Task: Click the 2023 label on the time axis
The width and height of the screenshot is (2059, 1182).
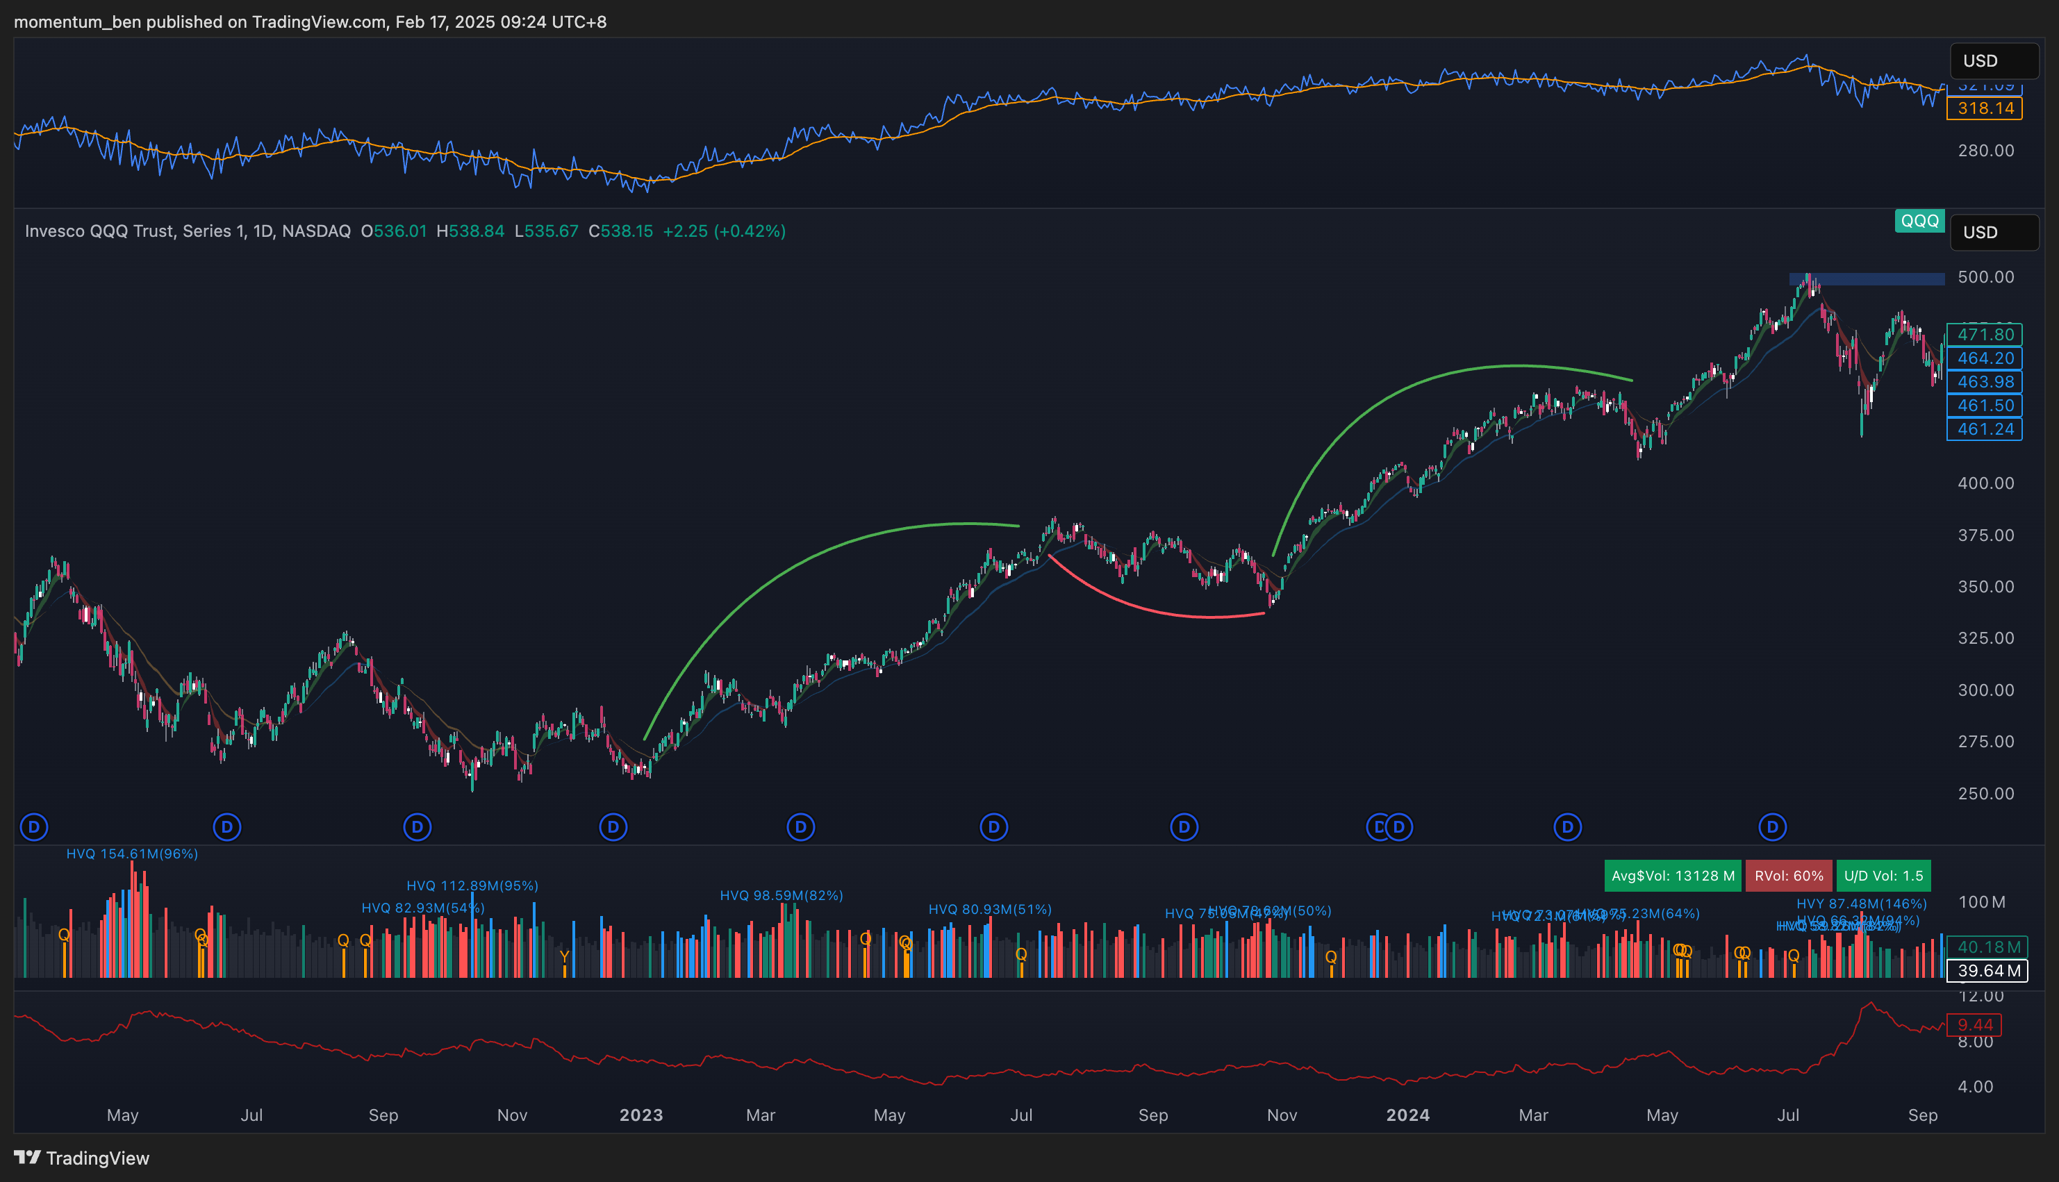Action: 640,1115
